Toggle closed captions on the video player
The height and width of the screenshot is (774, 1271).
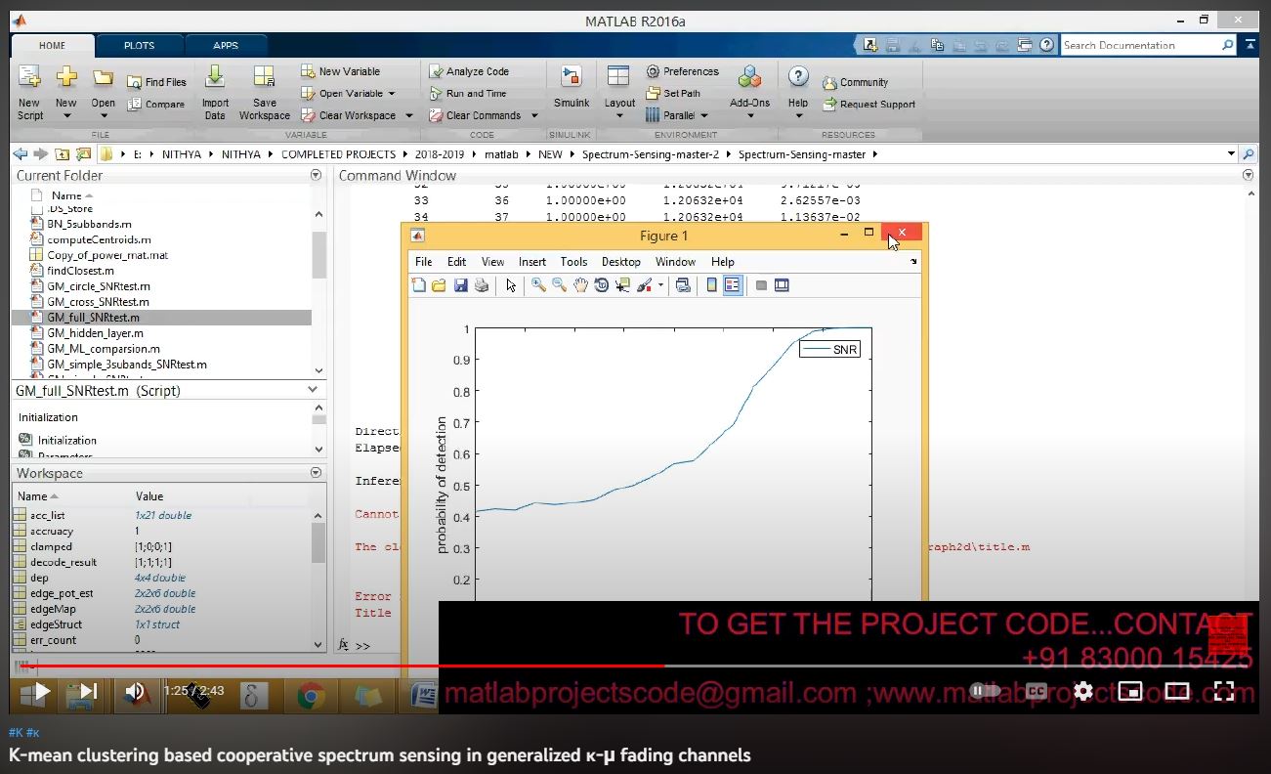coord(1036,691)
